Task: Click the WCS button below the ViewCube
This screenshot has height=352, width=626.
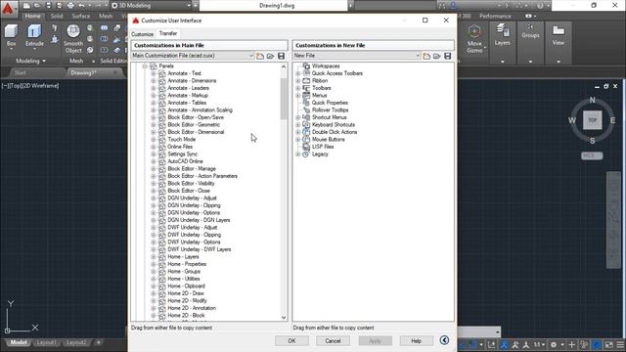Action: (592, 155)
